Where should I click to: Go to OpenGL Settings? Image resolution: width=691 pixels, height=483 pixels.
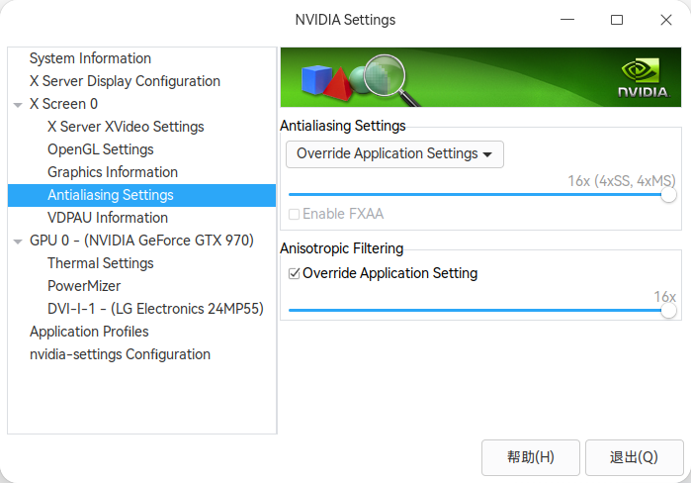(x=101, y=149)
